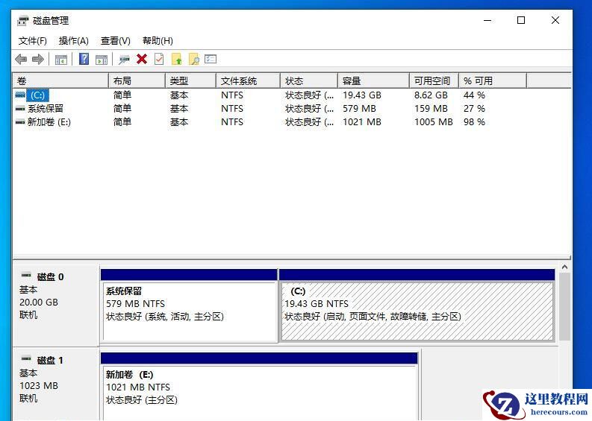Image resolution: width=592 pixels, height=421 pixels.
Task: Sort by the 类型 column header
Action: pyautogui.click(x=190, y=80)
